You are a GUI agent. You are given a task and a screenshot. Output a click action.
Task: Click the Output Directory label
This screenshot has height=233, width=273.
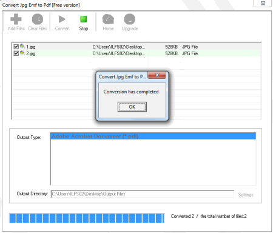[32, 194]
